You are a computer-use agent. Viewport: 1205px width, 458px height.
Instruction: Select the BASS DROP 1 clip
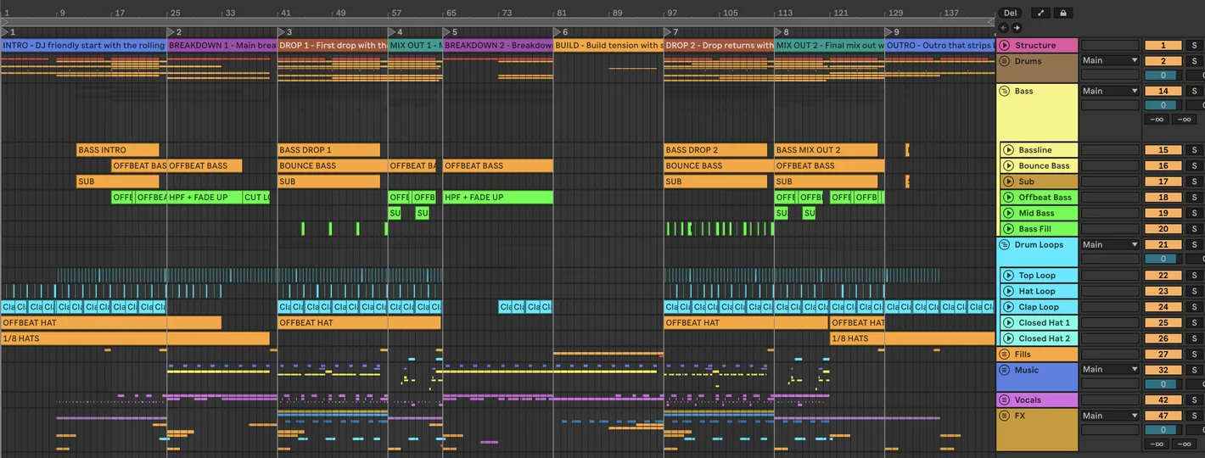329,150
